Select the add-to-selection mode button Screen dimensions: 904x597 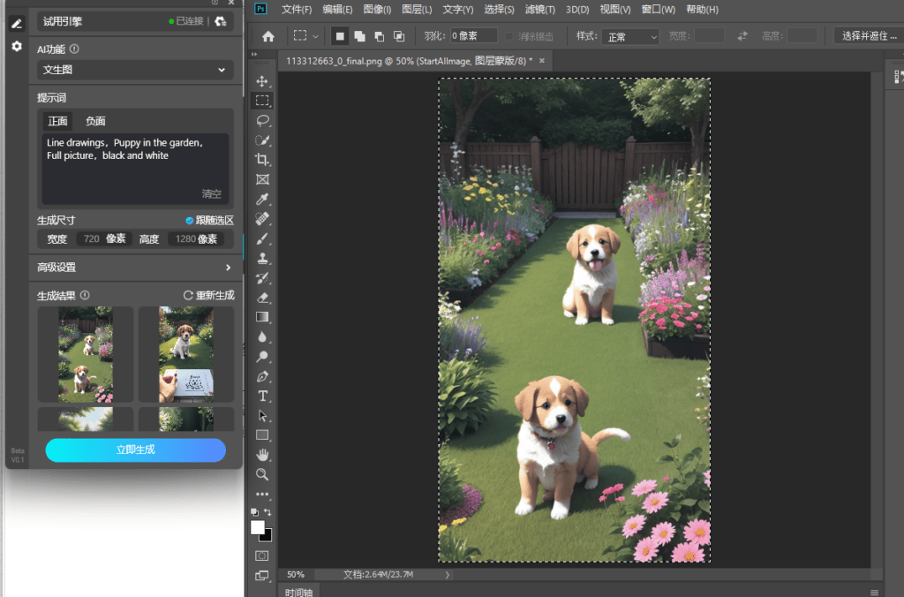360,36
